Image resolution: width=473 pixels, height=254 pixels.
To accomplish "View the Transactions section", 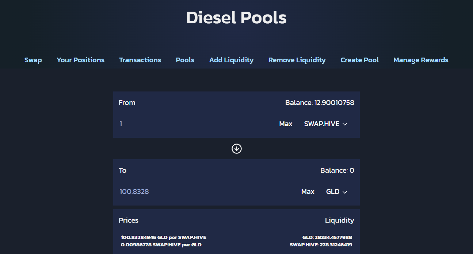I will (x=140, y=60).
